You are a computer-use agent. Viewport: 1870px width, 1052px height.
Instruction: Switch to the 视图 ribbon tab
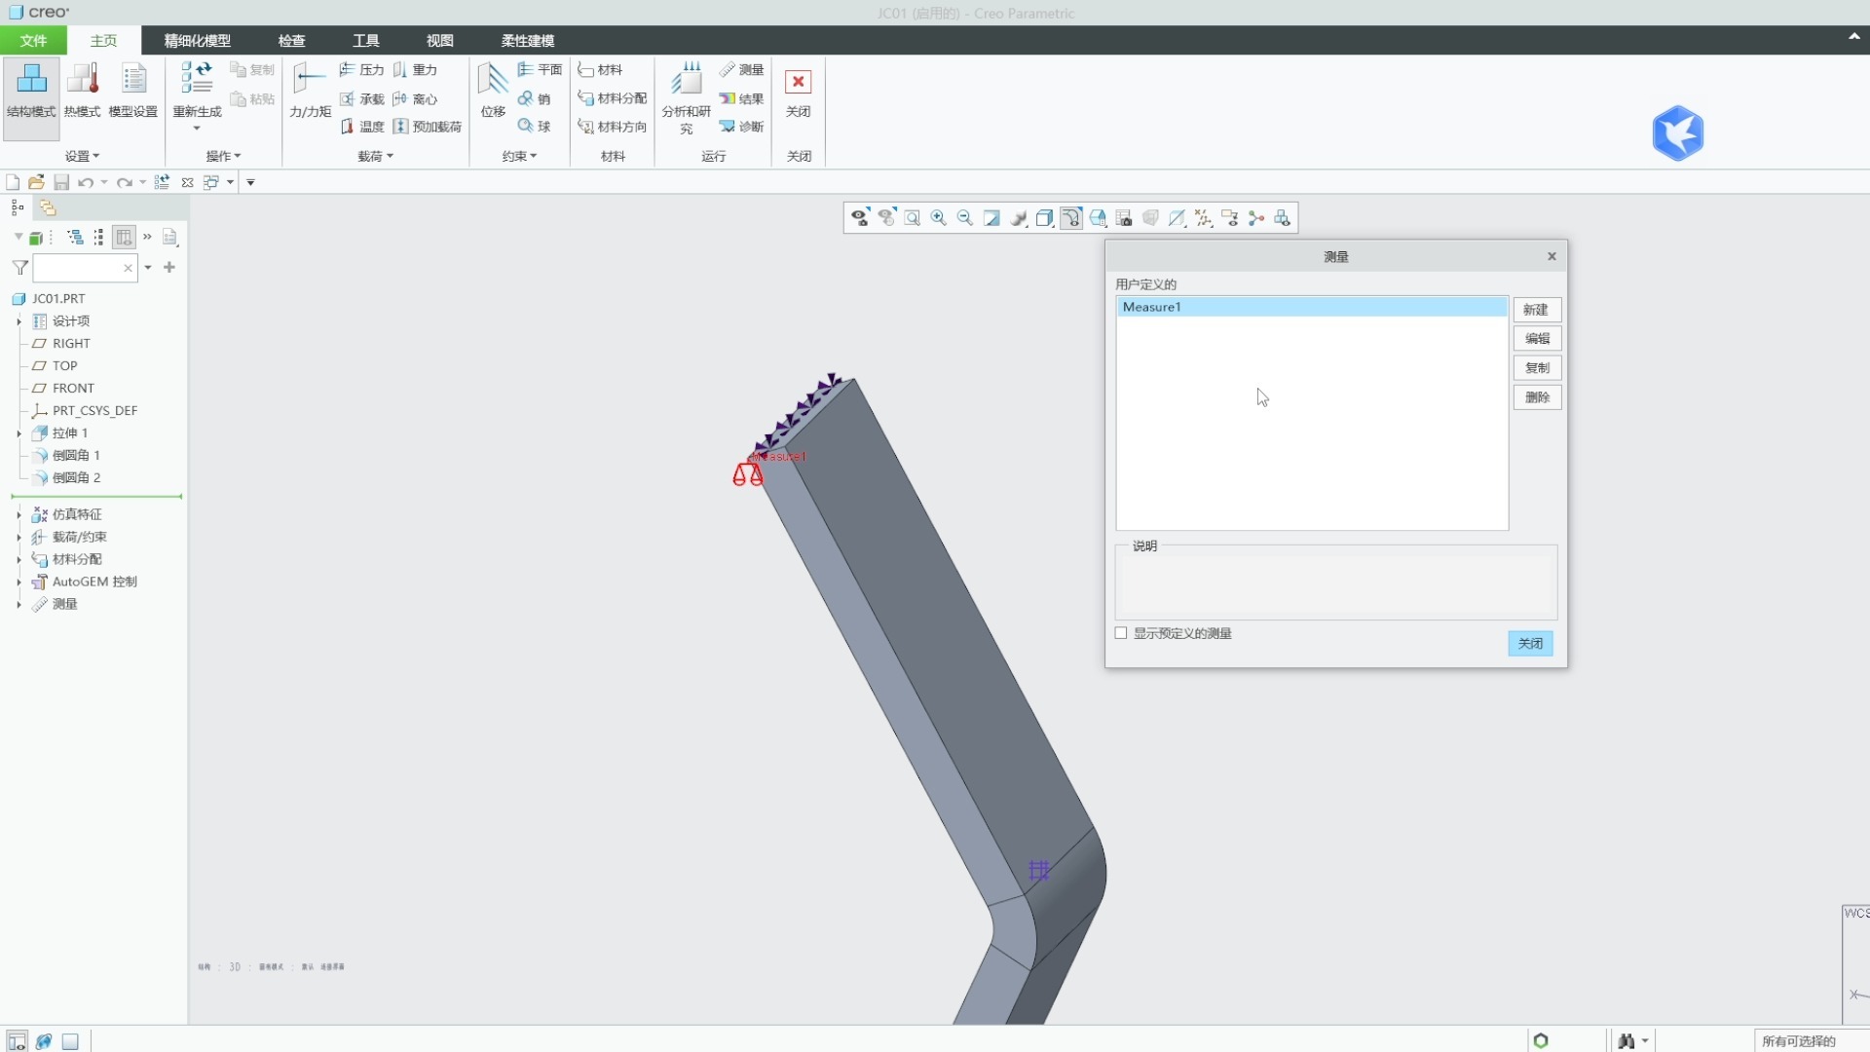pyautogui.click(x=439, y=40)
